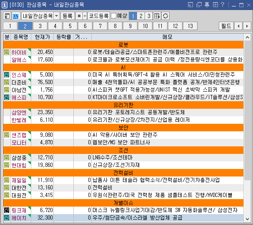Click the scrollbar up arrow
Viewport: 253px width, 225px height.
point(247,37)
